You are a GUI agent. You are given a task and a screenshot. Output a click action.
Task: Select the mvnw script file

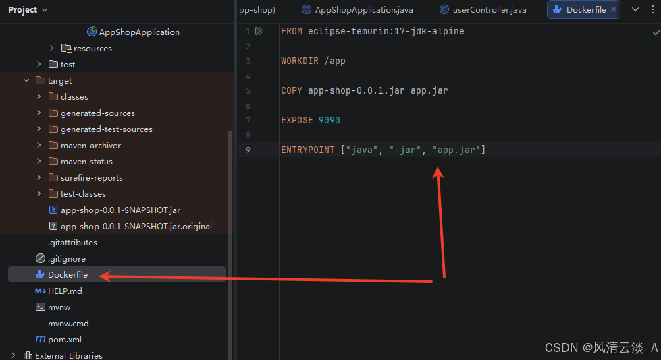(59, 307)
